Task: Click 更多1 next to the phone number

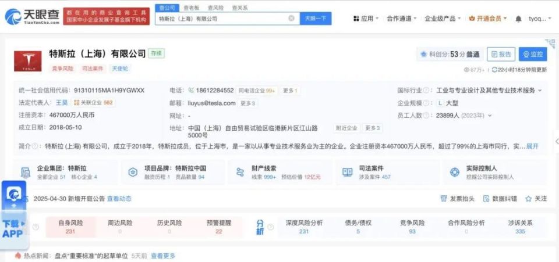Action: pyautogui.click(x=290, y=91)
